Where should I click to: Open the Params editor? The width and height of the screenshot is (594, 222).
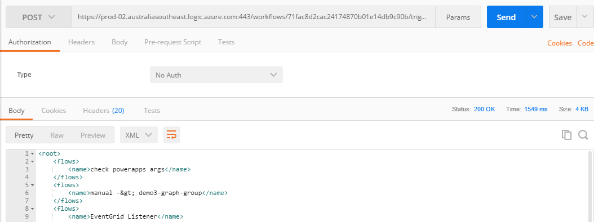coord(458,17)
